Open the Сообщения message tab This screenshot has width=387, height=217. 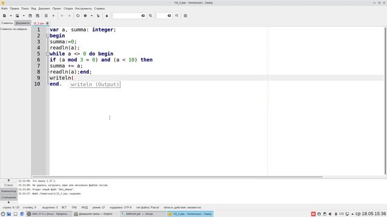coord(8,197)
